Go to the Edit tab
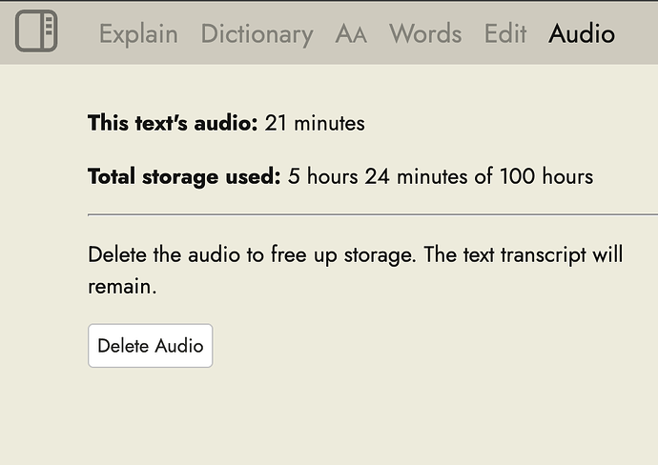The image size is (658, 465). 505,34
